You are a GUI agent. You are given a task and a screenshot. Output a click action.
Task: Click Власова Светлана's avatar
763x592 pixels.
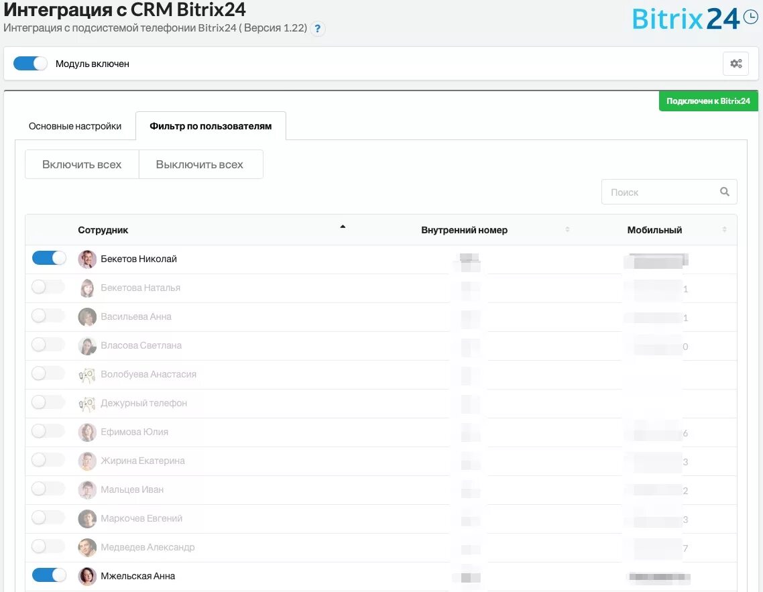coord(87,346)
